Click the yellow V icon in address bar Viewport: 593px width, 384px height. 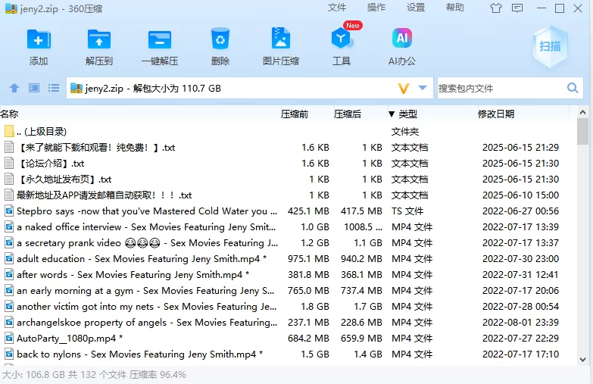coord(404,88)
